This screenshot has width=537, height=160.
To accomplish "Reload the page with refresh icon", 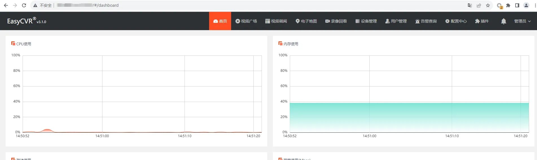I will point(24,5).
